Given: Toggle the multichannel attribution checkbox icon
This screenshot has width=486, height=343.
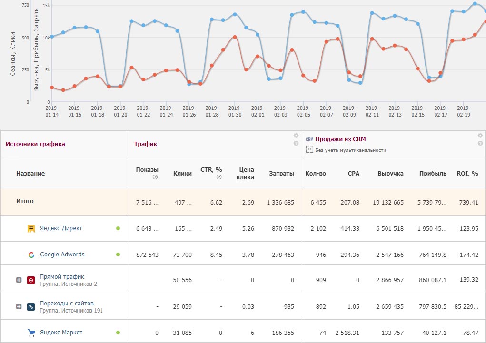Looking at the screenshot, I should pos(309,150).
